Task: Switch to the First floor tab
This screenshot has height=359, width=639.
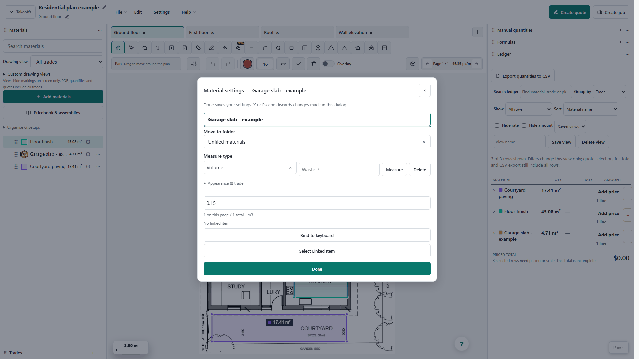Action: coord(222,33)
